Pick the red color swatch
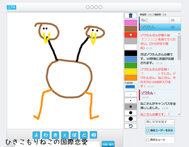Screen dimensions: 189x147 131,35
